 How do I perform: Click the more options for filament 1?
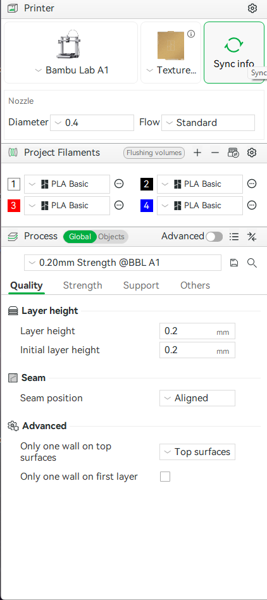119,184
